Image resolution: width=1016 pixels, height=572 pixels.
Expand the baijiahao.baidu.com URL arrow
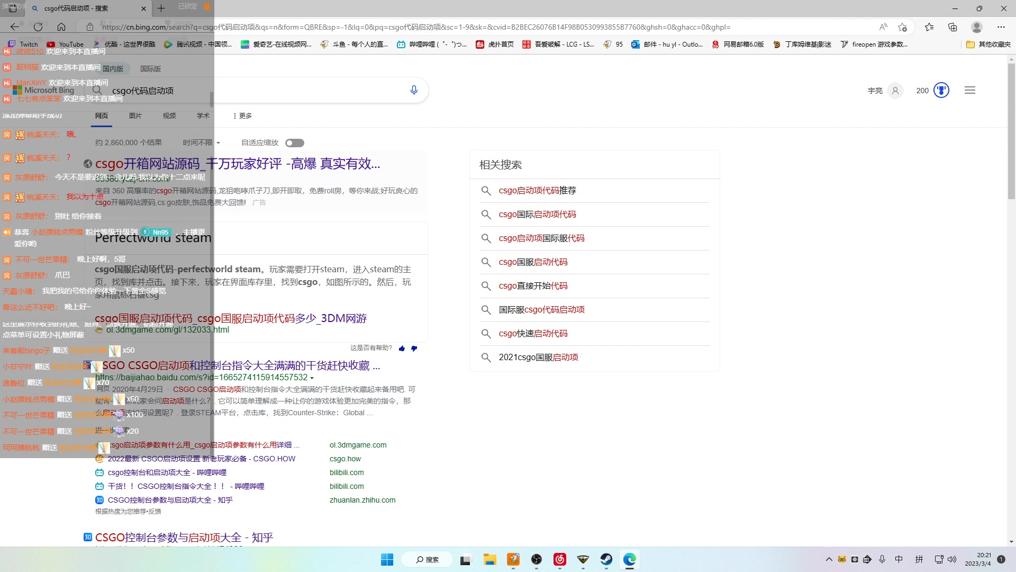pos(312,378)
